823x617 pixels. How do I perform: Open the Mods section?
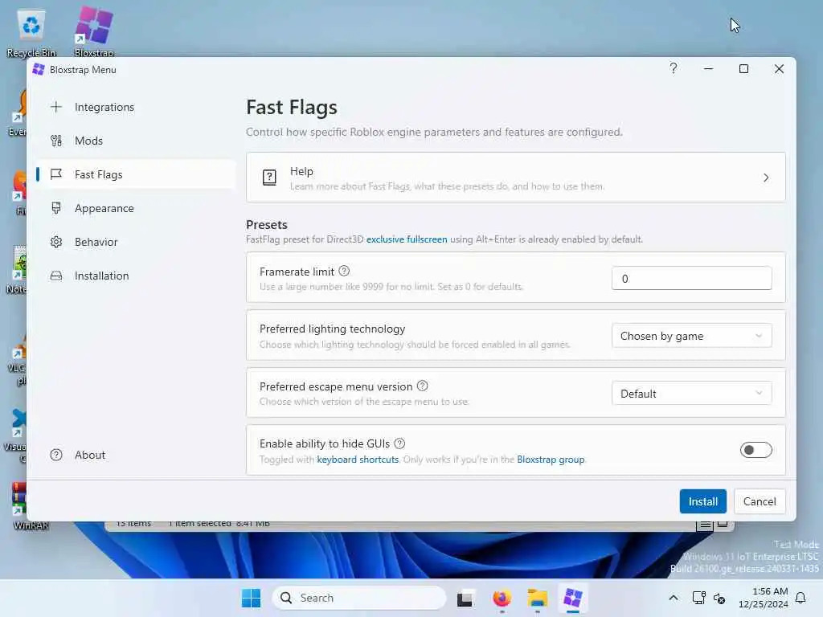[x=137, y=141]
